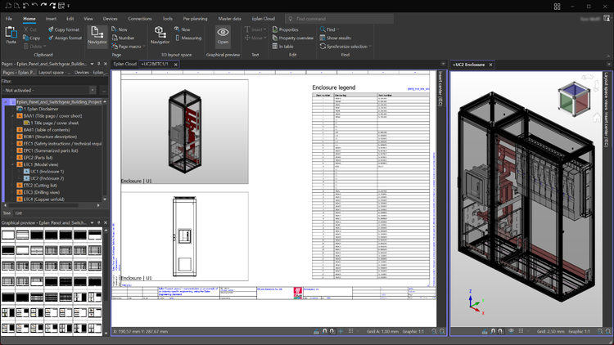614x345 pixels.
Task: Select the Eplan Cloud document tab
Action: (x=125, y=64)
